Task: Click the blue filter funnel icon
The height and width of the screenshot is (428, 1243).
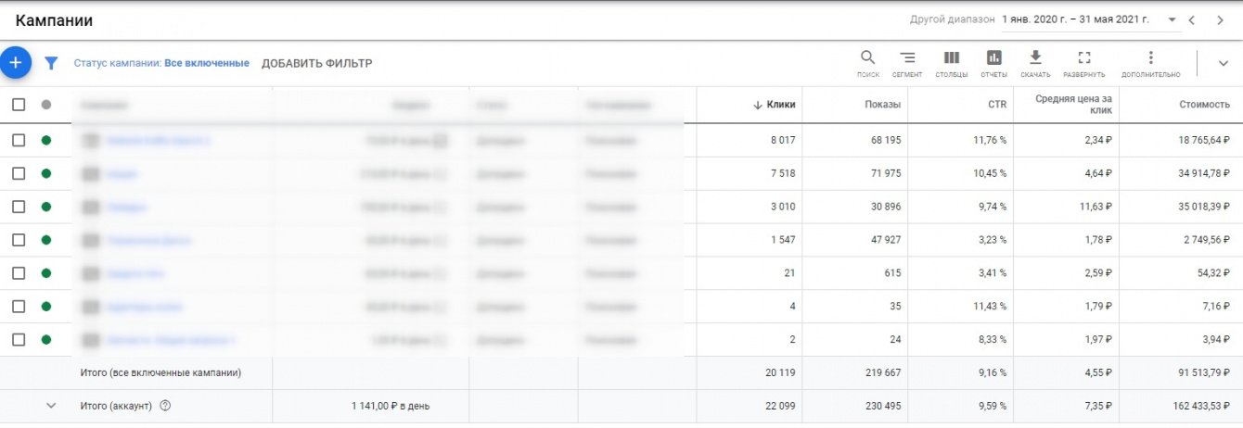Action: click(x=52, y=63)
